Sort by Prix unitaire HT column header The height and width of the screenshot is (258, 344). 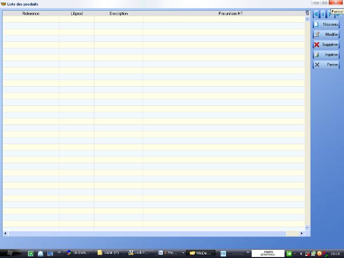[231, 14]
